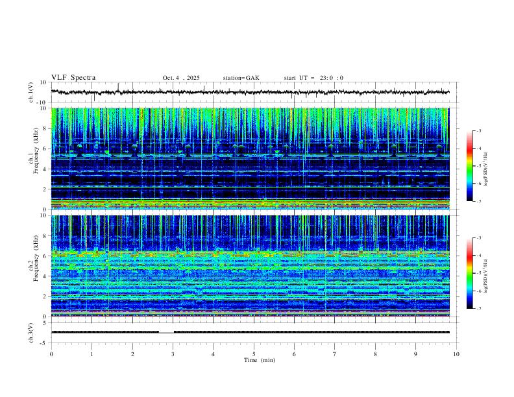514x397 pixels.
Task: Click the ch.1 spectrogram panel
Action: 251,158
